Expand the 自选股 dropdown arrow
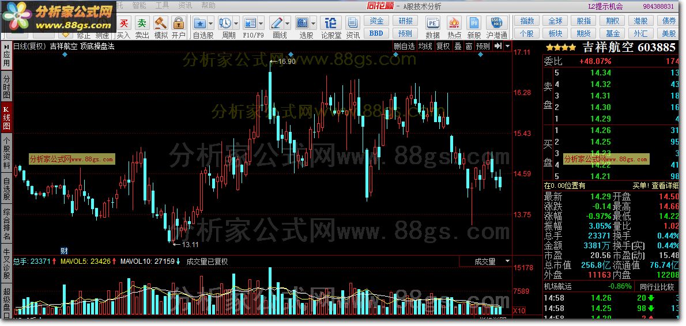This screenshot has height=326, width=686. 211,22
